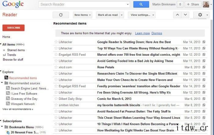Open the I Love Free Software feed
Image resolution: width=214 pixels, height=135 pixels.
click(x=24, y=94)
